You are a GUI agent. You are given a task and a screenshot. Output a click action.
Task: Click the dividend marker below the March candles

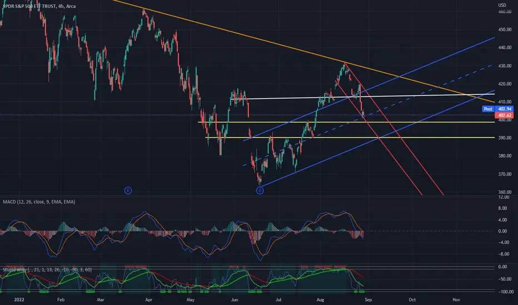[128, 190]
